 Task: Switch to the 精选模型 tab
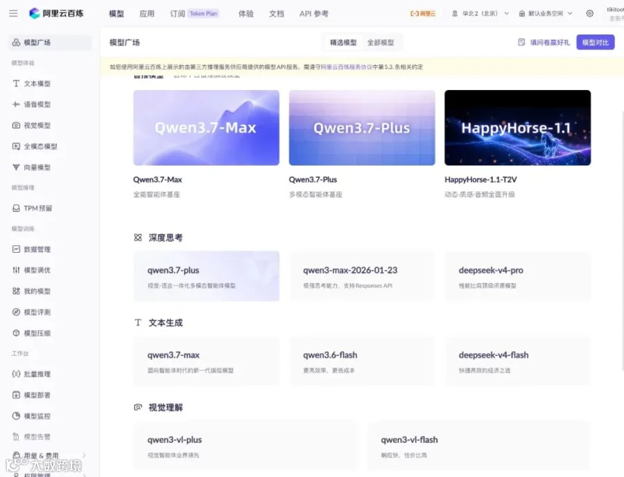click(343, 42)
